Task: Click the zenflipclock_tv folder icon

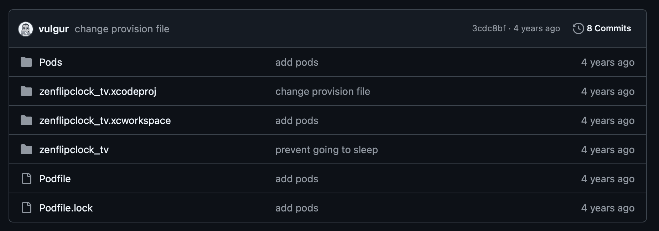Action: coord(26,150)
